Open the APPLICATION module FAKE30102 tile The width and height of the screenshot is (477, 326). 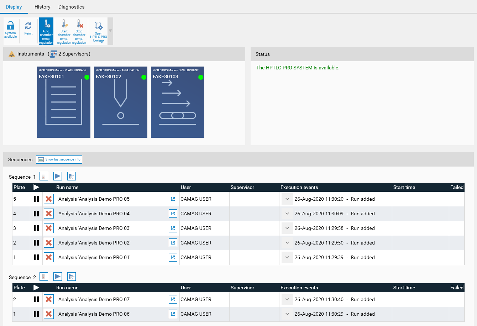pos(121,102)
